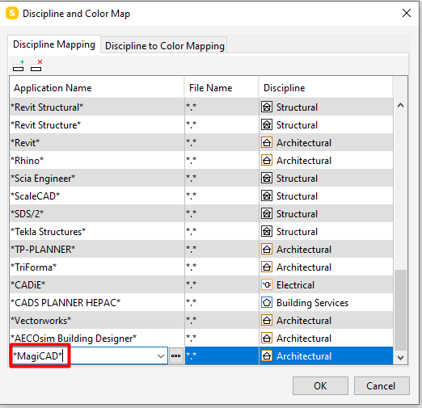The image size is (422, 408).
Task: Click the Architectural icon in Rhino row
Action: click(267, 160)
